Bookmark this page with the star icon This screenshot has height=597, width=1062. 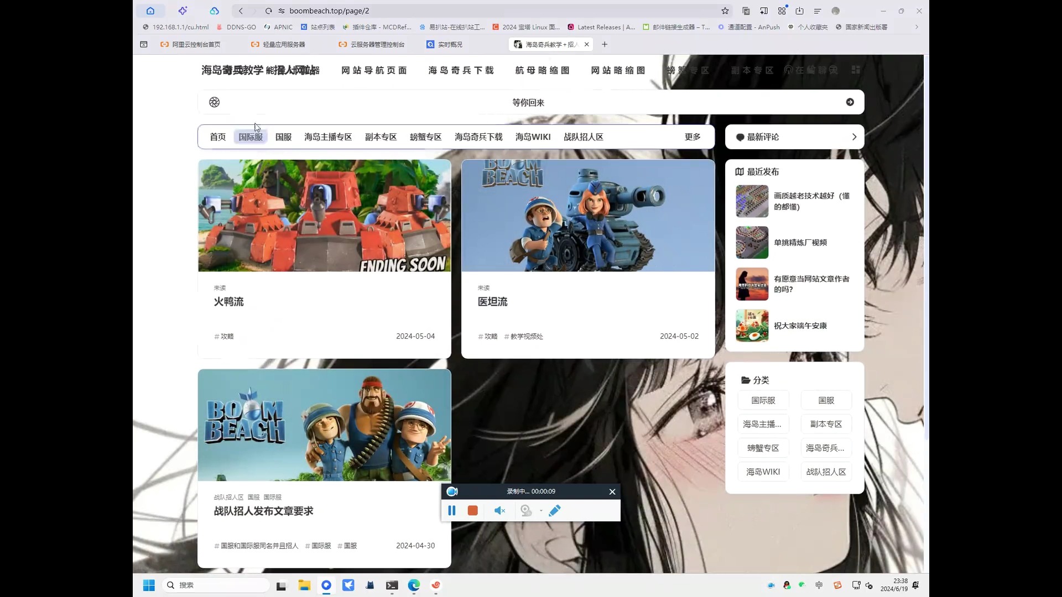(725, 11)
